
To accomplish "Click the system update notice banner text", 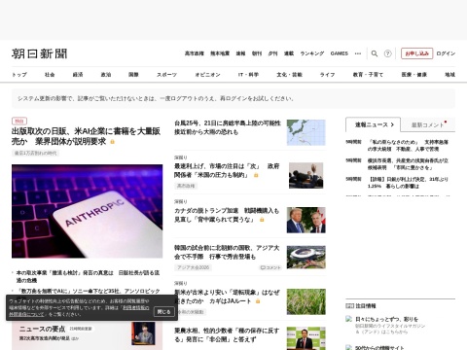I will pyautogui.click(x=156, y=98).
